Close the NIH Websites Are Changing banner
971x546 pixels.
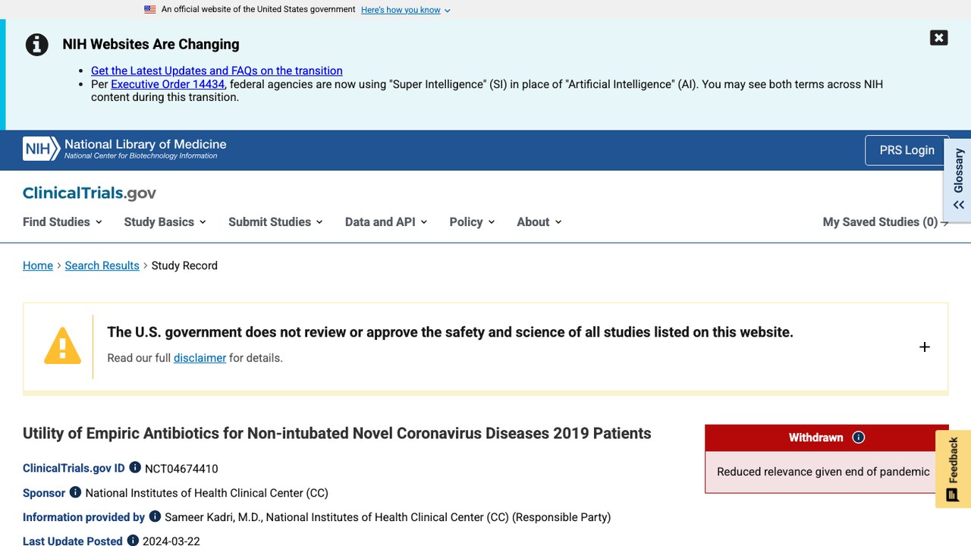point(938,38)
